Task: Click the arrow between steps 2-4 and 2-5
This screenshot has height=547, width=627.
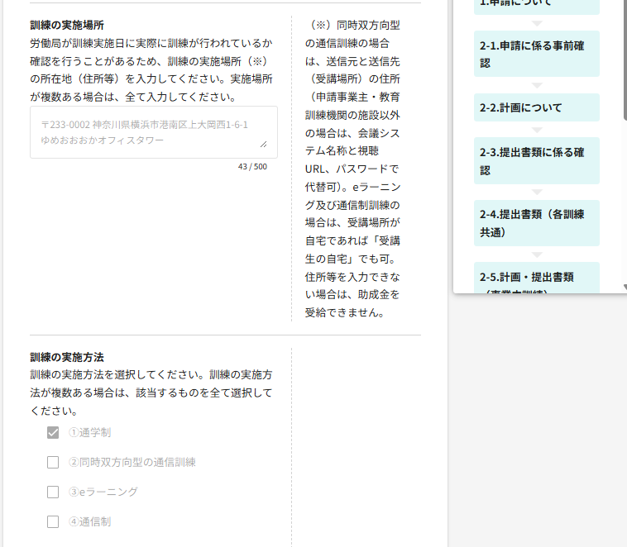Action: click(x=536, y=254)
